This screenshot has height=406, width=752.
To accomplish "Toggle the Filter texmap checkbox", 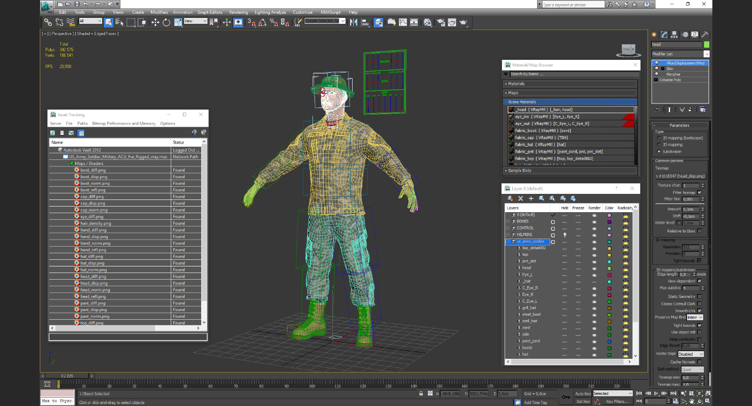I will tap(700, 192).
